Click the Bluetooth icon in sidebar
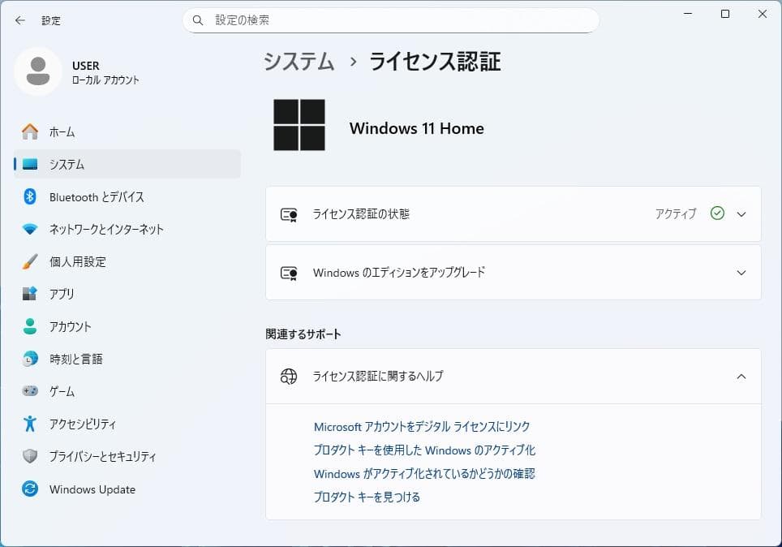Viewport: 782px width, 547px height. [x=30, y=196]
